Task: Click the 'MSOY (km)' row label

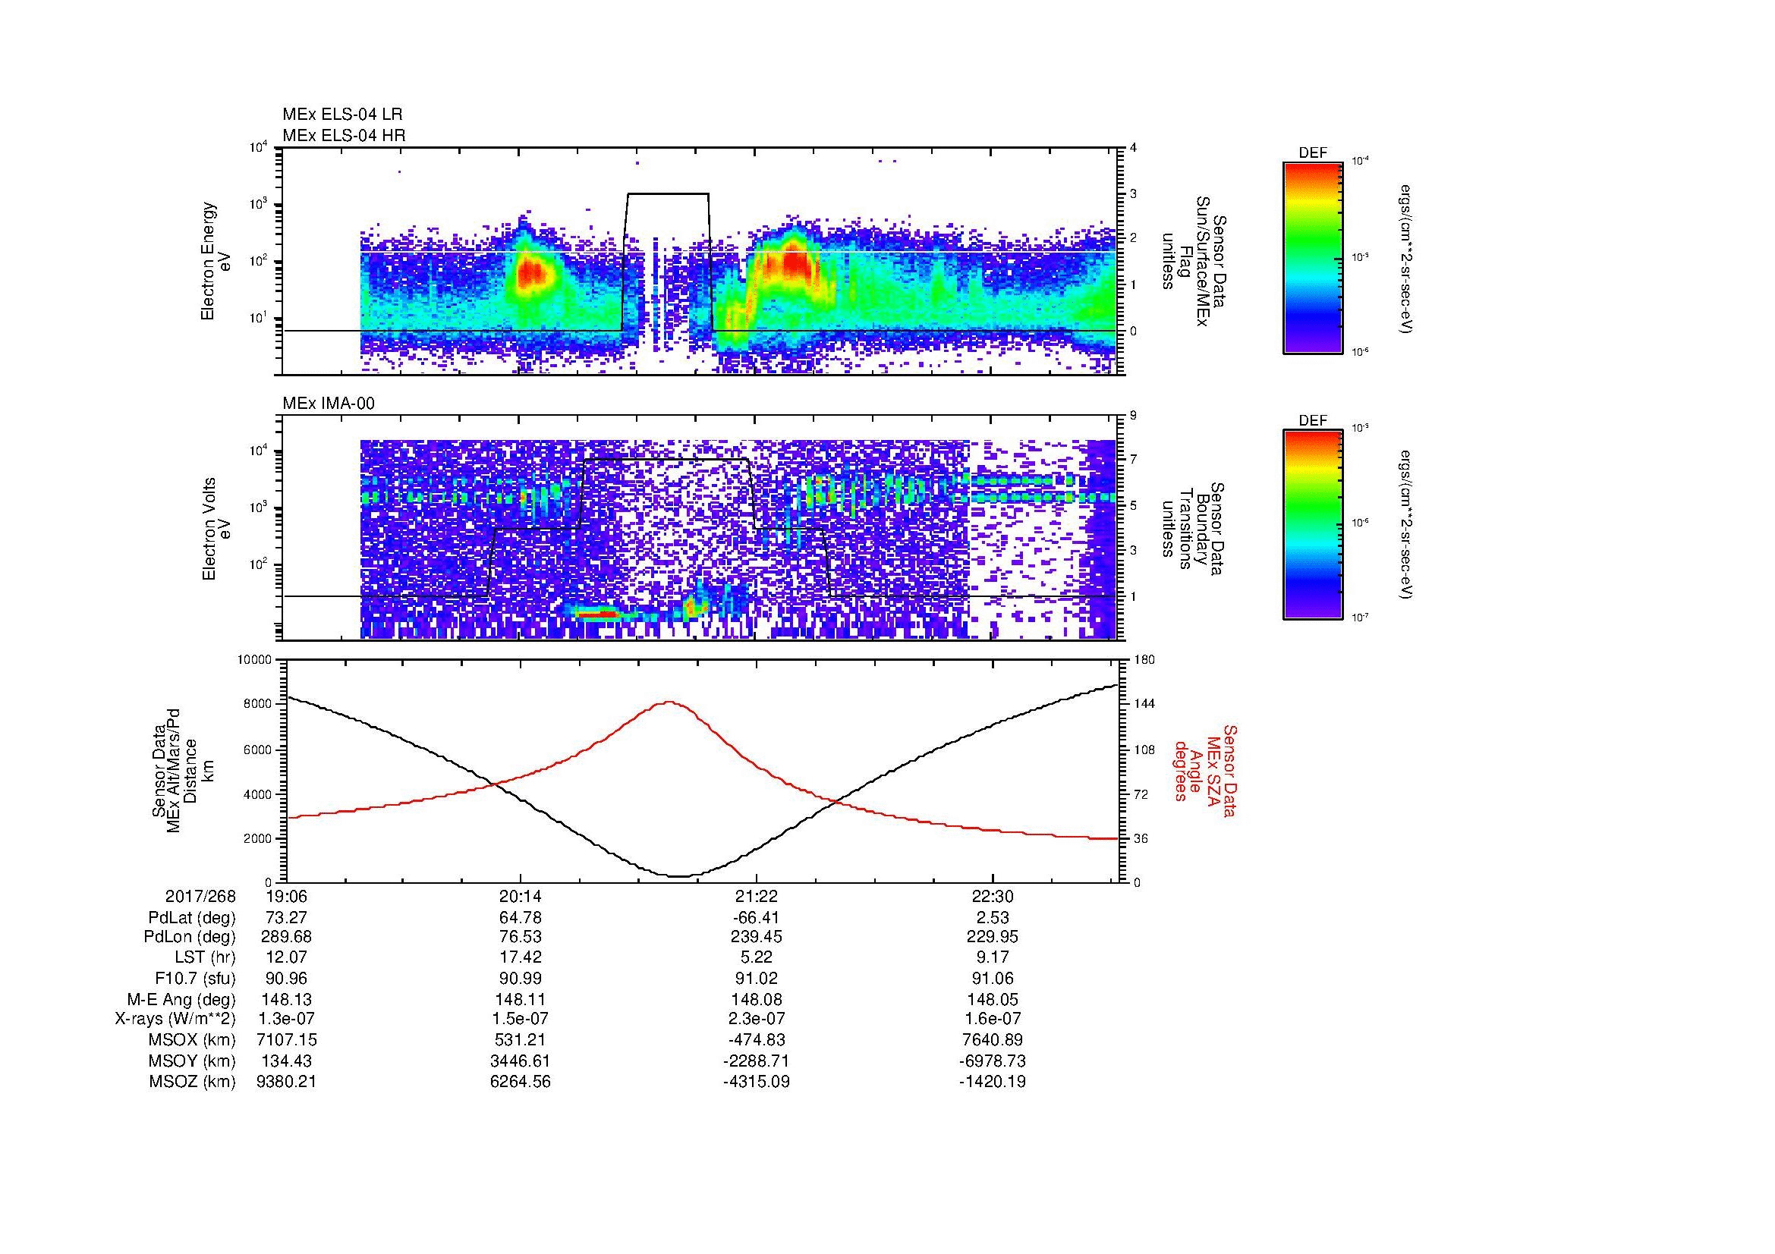Action: (192, 1061)
